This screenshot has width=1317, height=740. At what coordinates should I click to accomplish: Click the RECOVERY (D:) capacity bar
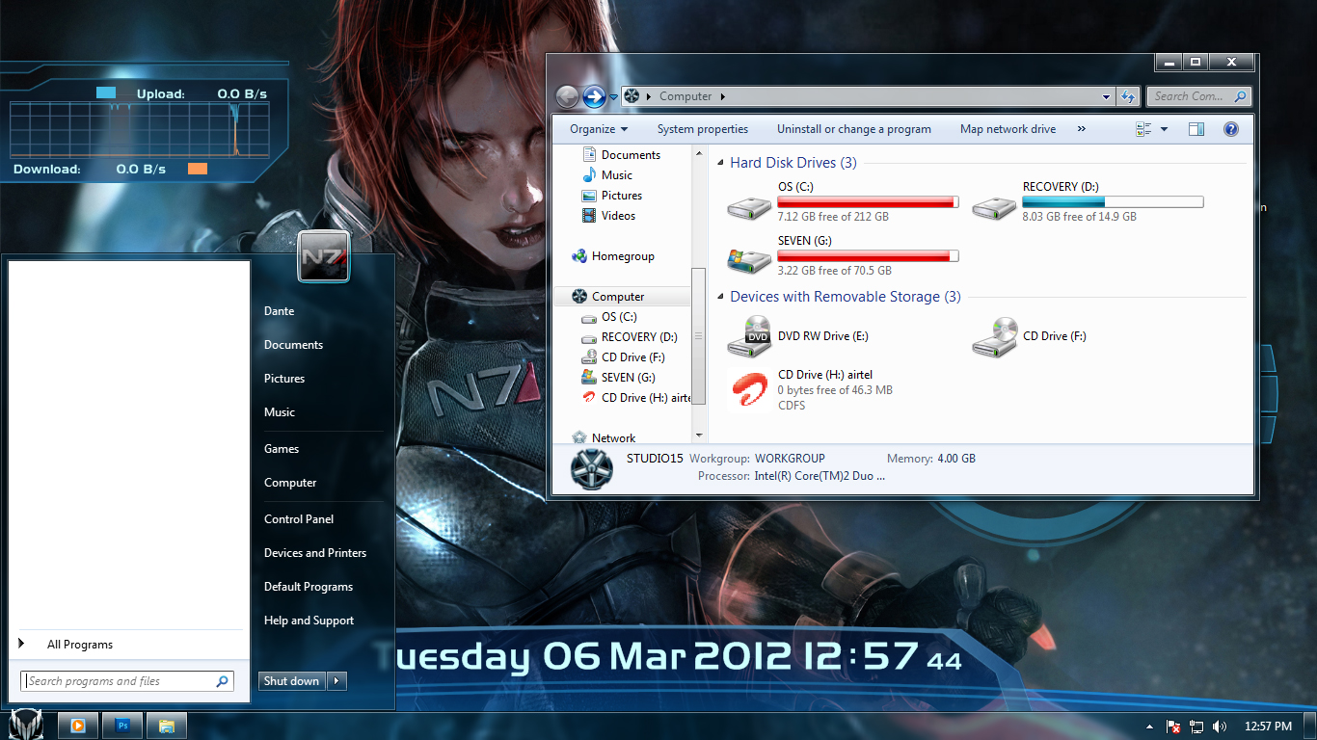coord(1113,202)
